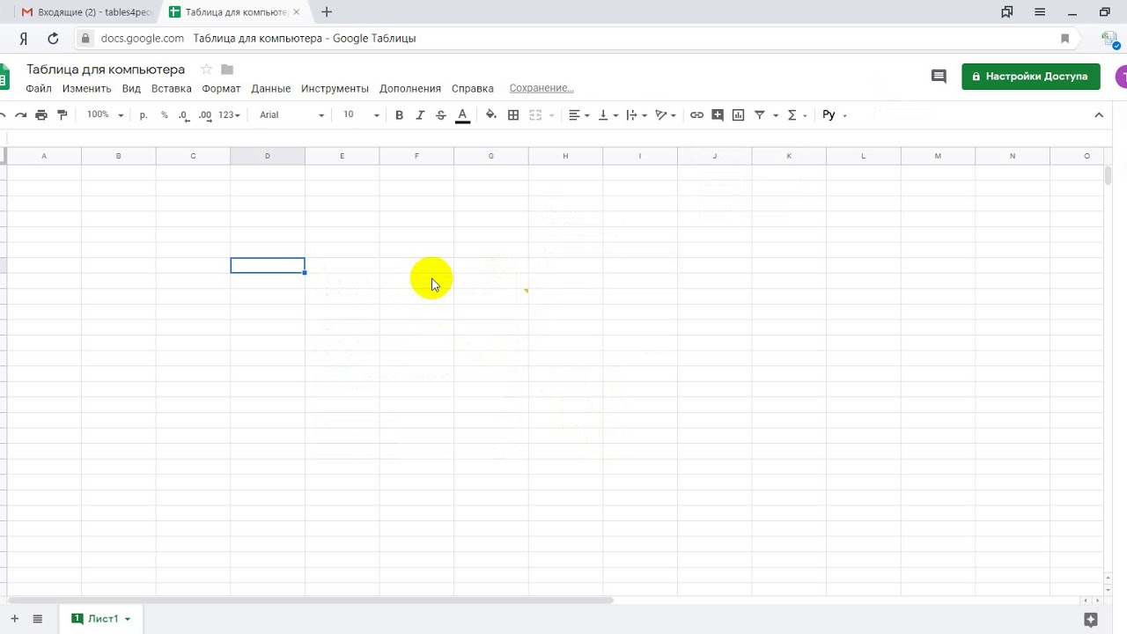This screenshot has width=1127, height=634.
Task: Open the cell borders menu
Action: pos(513,114)
